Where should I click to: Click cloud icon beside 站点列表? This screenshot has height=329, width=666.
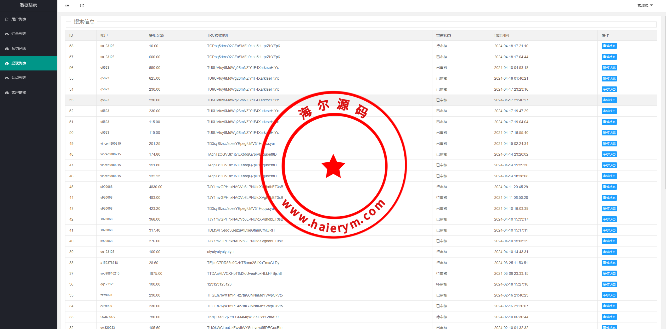[x=7, y=78]
